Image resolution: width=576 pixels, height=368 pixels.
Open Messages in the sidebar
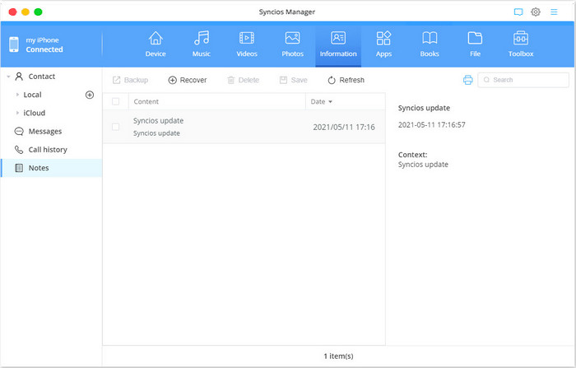(x=44, y=131)
